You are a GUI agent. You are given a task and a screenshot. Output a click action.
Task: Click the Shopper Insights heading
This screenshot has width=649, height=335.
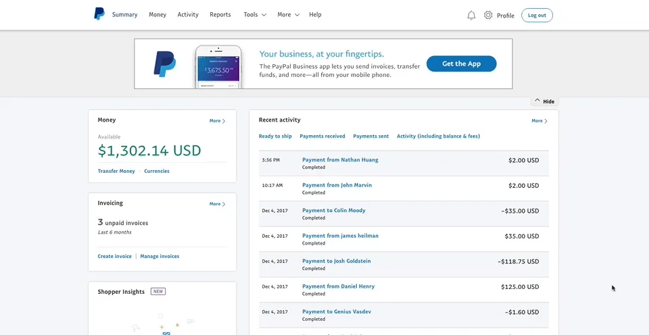pos(121,292)
